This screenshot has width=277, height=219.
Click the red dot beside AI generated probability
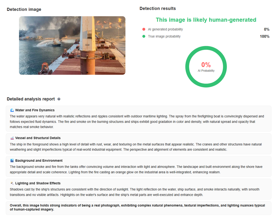(144, 29)
